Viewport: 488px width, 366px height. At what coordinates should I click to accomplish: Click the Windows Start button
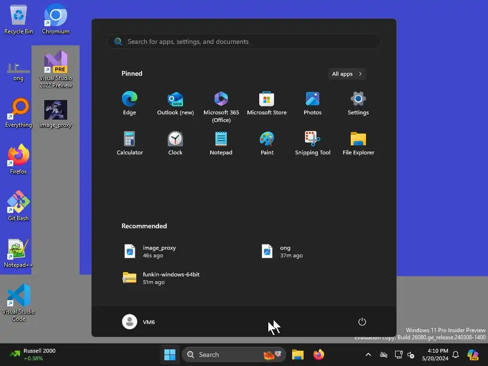(x=170, y=355)
